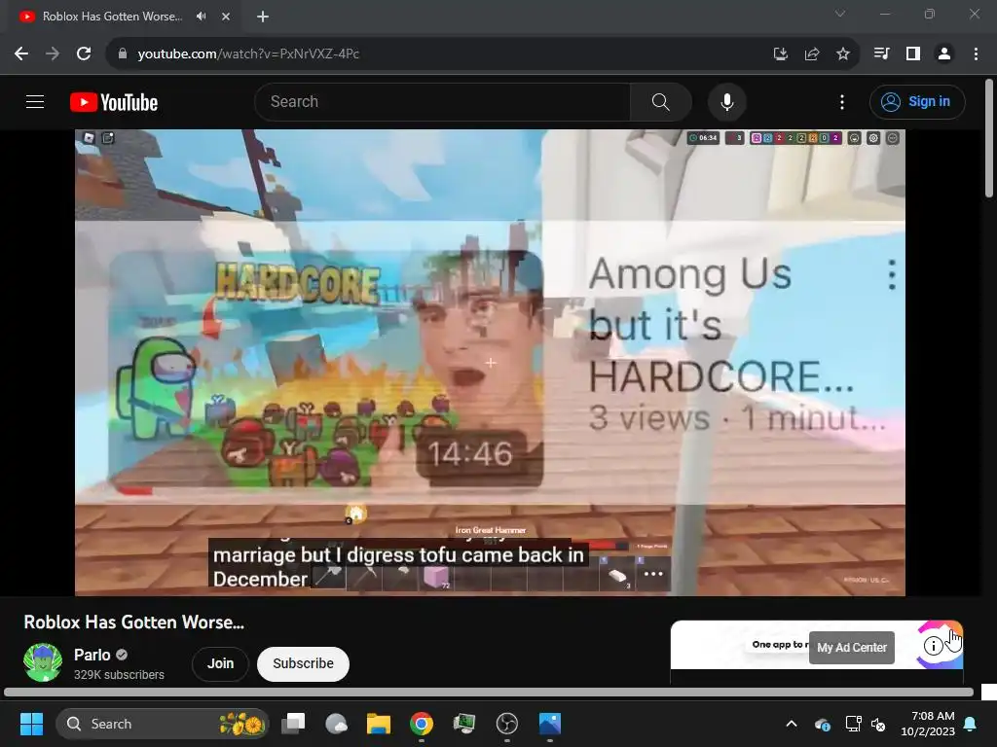Click the caption text overlay
997x747 pixels.
398,566
